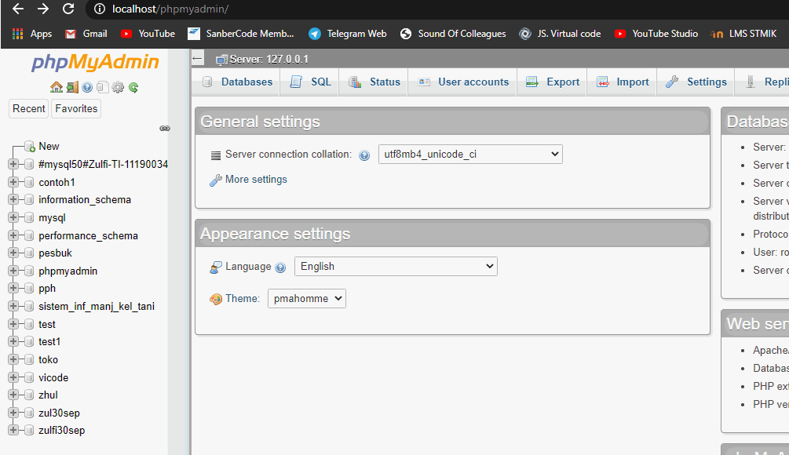Expand the pesbuk database node
The height and width of the screenshot is (455, 789).
point(13,253)
